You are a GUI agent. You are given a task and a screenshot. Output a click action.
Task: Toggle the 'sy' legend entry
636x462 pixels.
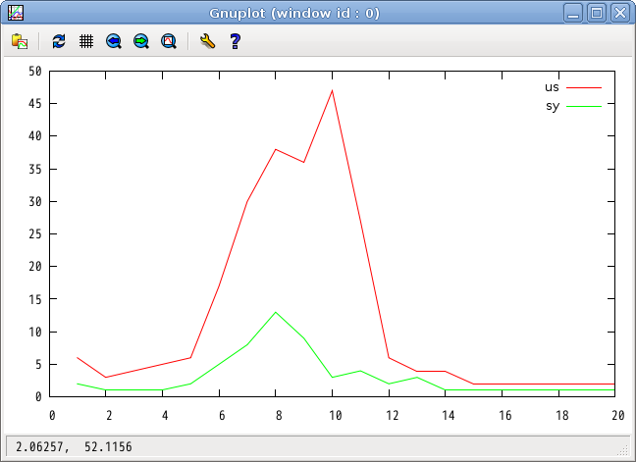(x=552, y=106)
